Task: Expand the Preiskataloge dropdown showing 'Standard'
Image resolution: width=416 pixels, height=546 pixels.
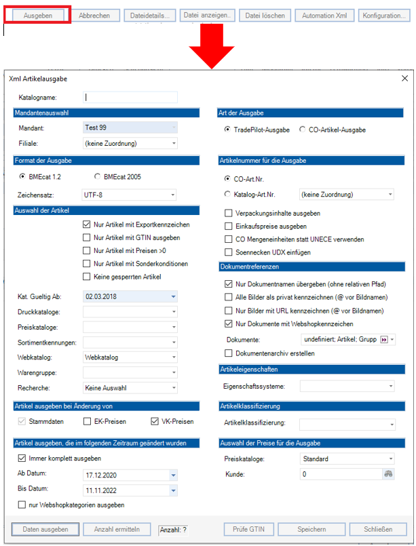Action: tap(392, 458)
